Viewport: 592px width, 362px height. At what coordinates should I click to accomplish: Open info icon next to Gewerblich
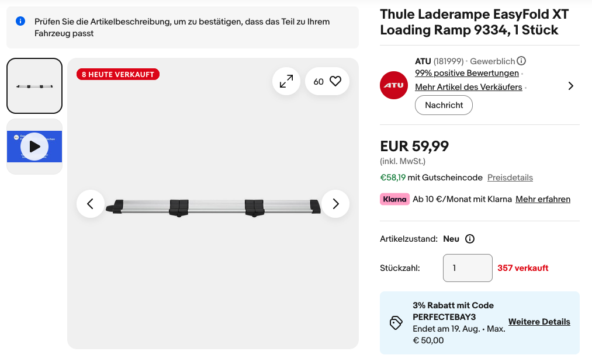point(521,61)
